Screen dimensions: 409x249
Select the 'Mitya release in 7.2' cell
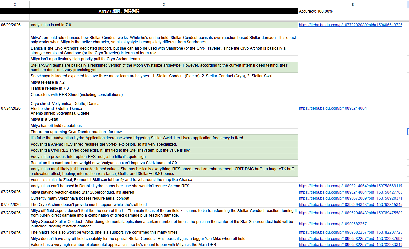tap(164, 82)
